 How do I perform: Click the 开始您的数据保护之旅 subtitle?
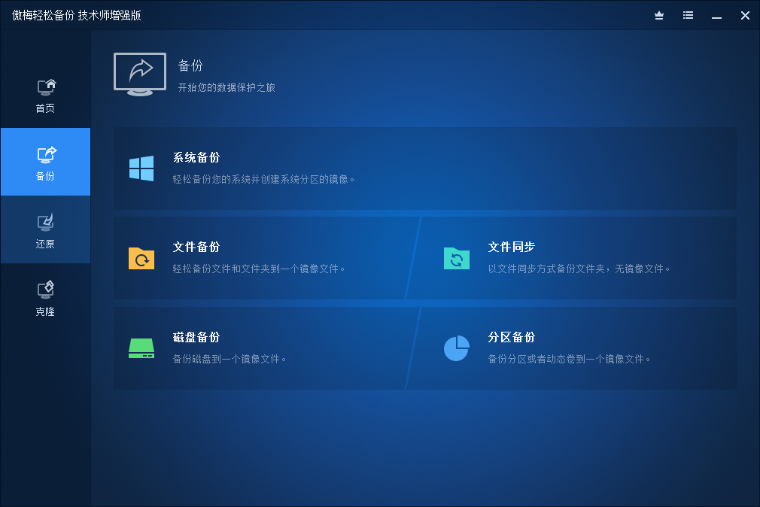click(x=226, y=87)
